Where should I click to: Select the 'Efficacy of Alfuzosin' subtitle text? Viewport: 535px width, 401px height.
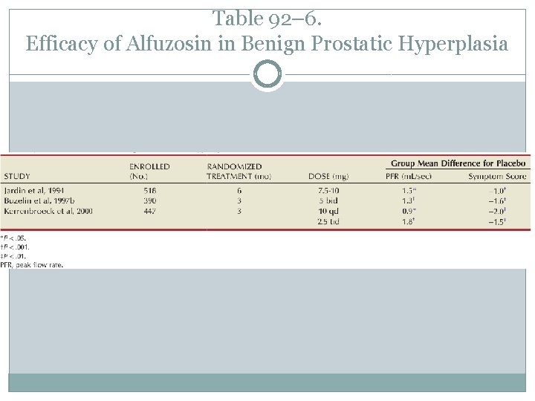tap(267, 45)
